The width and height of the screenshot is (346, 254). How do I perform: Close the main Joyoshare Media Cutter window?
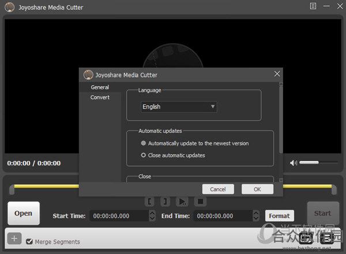[x=340, y=6]
